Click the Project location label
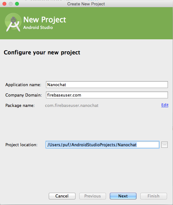 click(x=21, y=145)
